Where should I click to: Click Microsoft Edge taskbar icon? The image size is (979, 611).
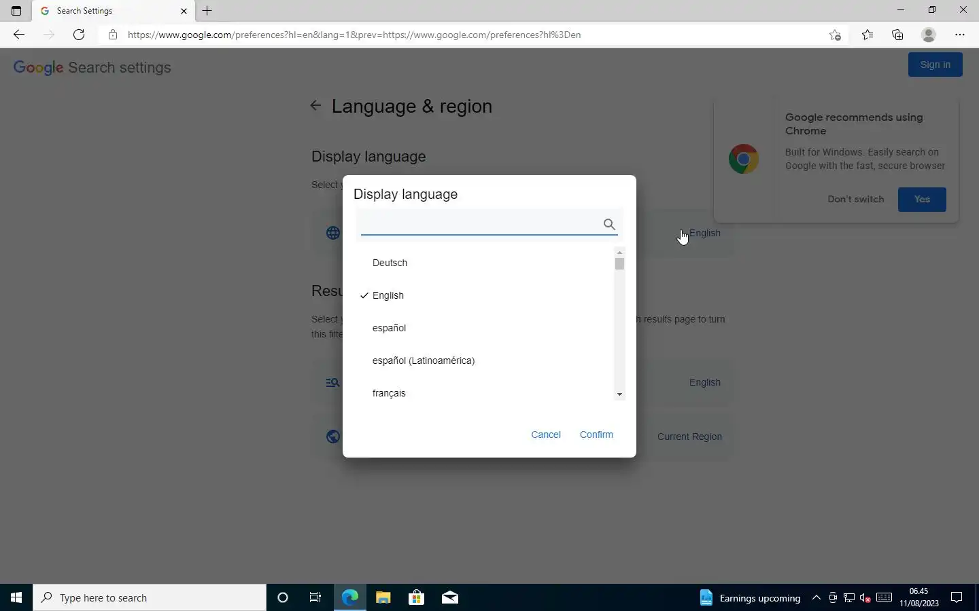tap(350, 597)
